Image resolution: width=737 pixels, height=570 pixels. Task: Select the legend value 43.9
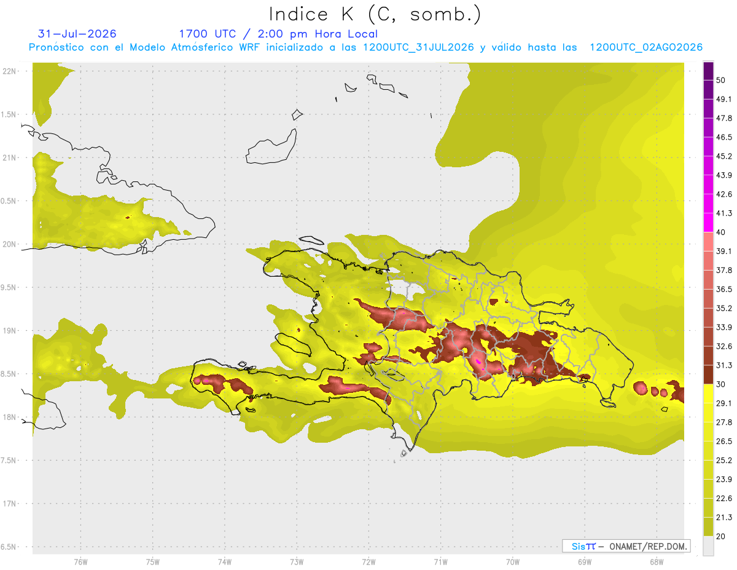[724, 175]
